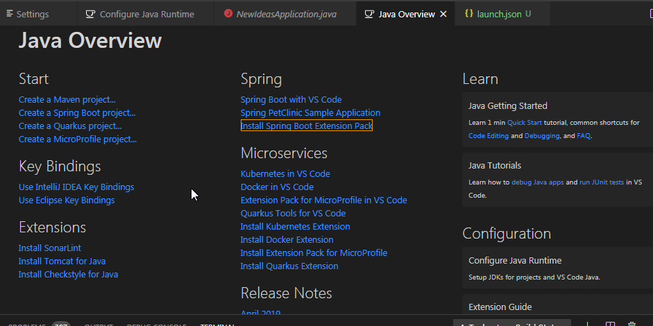Screen dimensions: 653x326
Task: Click the red Java icon beside NewIdeasApplication.java
Action: coord(229,14)
